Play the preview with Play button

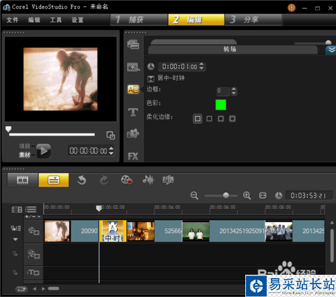[x=44, y=151]
